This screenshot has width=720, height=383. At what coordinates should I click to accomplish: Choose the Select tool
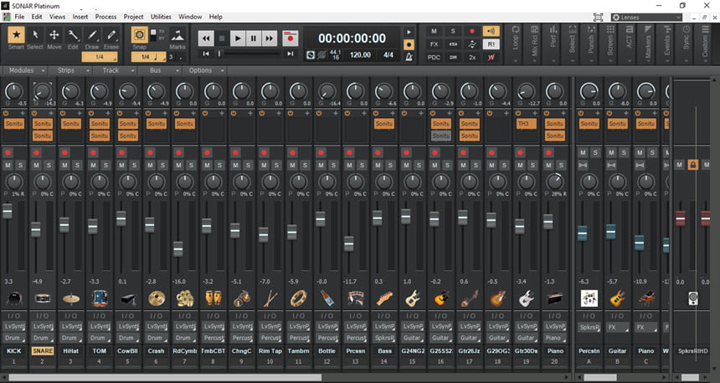[x=35, y=35]
